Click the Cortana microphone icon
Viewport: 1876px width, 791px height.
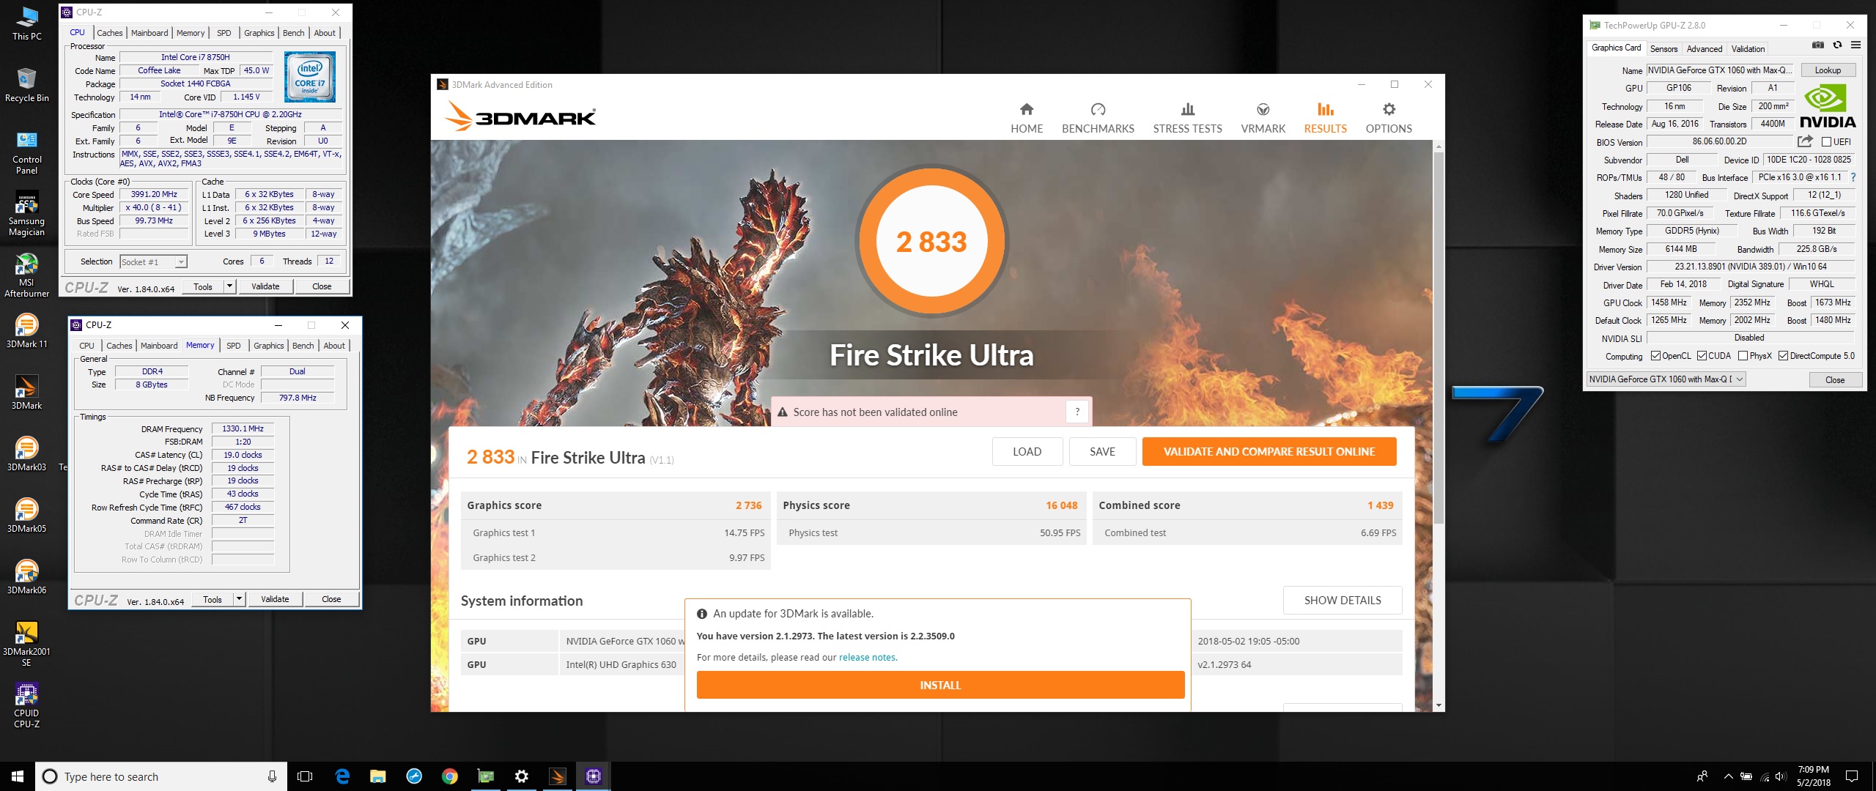[x=272, y=776]
